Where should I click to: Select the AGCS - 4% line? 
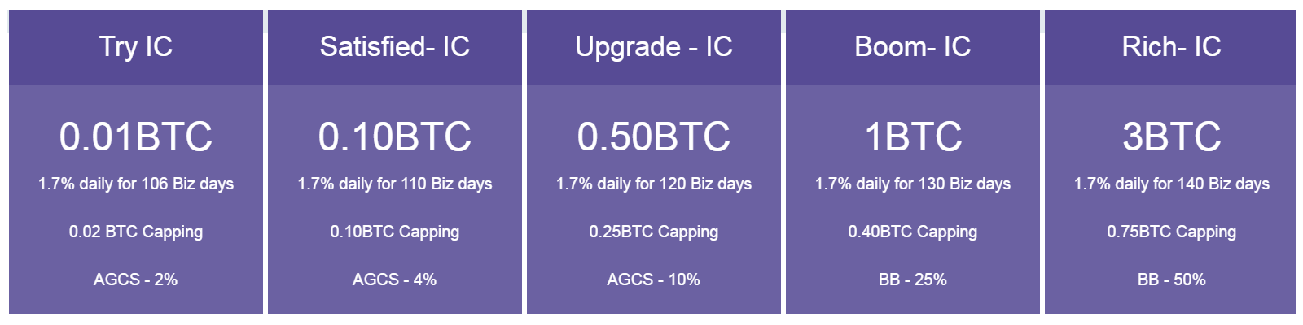[395, 279]
